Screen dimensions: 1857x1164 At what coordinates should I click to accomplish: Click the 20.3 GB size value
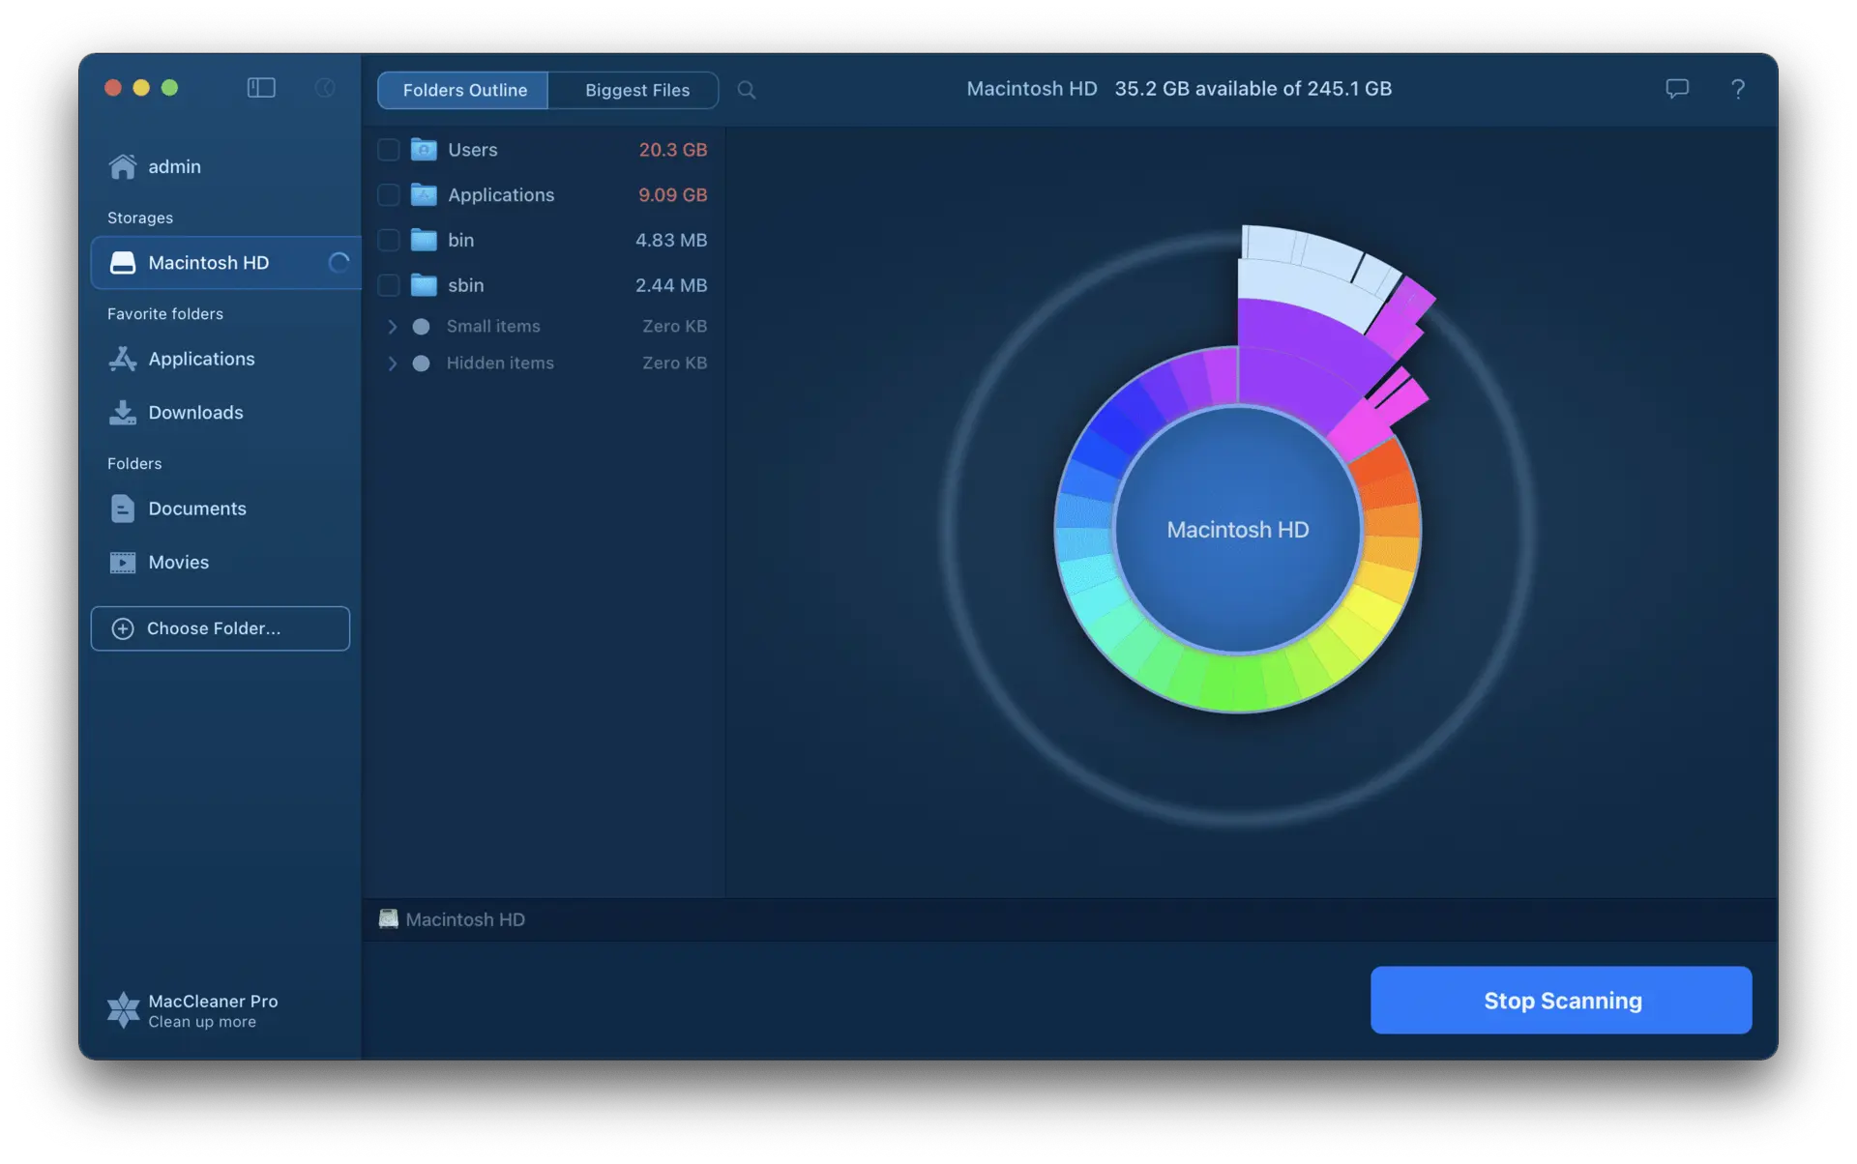pos(673,150)
